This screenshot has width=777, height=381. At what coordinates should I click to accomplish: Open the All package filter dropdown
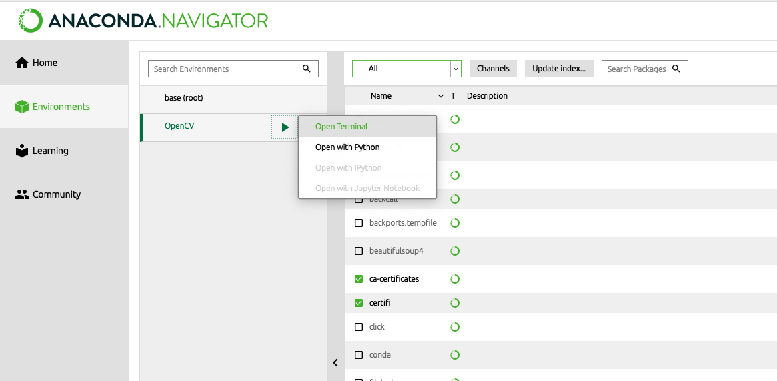point(406,69)
